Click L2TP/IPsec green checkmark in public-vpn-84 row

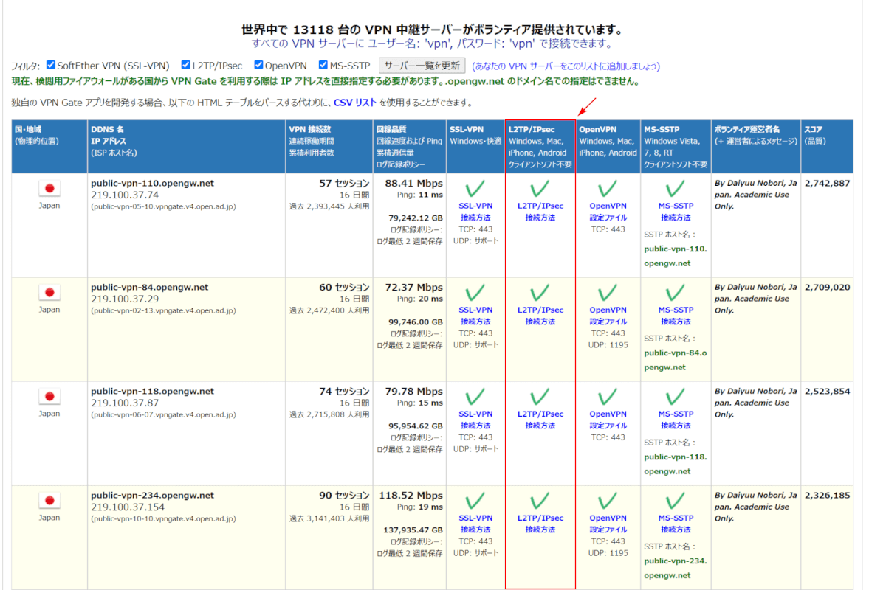pos(540,293)
